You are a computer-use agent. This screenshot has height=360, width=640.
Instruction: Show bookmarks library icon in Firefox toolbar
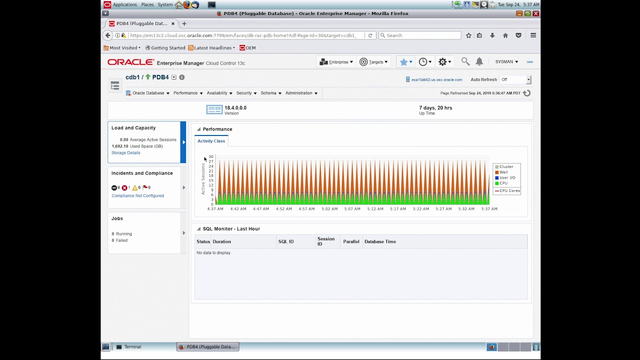tap(479, 35)
